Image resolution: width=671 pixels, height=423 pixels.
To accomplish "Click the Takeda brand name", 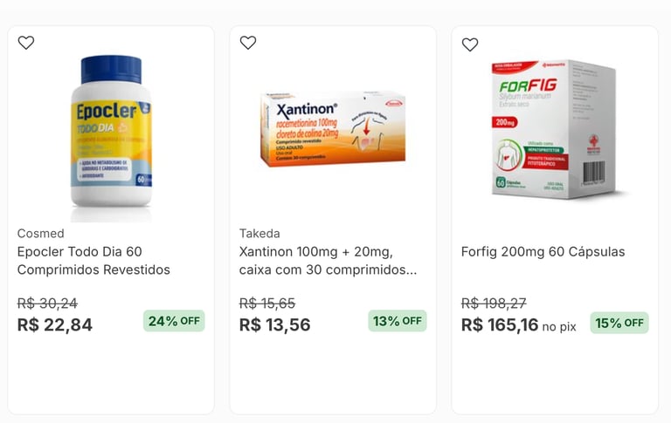I will [x=259, y=233].
